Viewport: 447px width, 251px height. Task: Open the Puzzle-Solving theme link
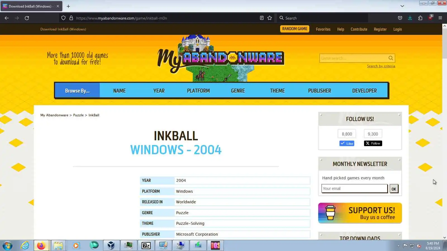pos(190,223)
